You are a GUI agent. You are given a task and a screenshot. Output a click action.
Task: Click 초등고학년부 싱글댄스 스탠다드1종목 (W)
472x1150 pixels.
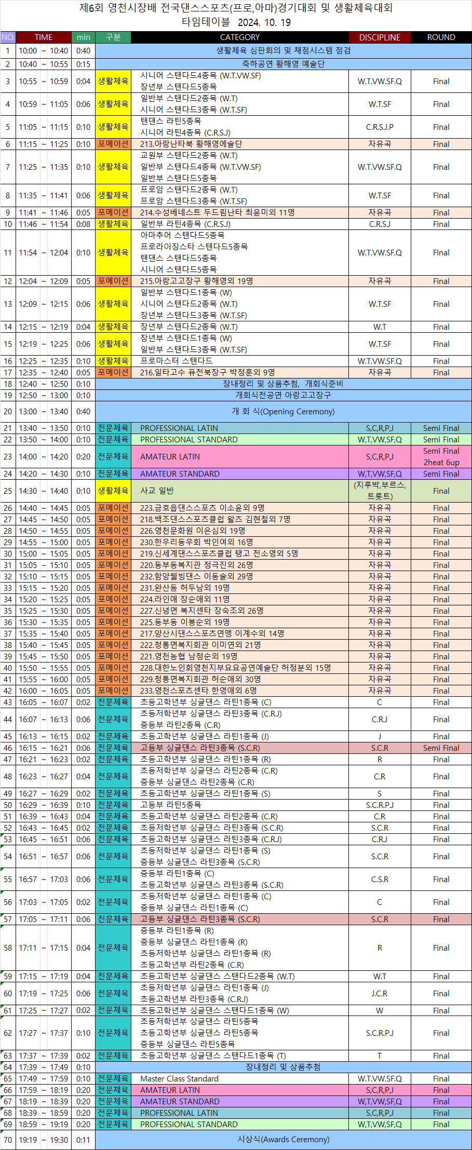pyautogui.click(x=239, y=1011)
